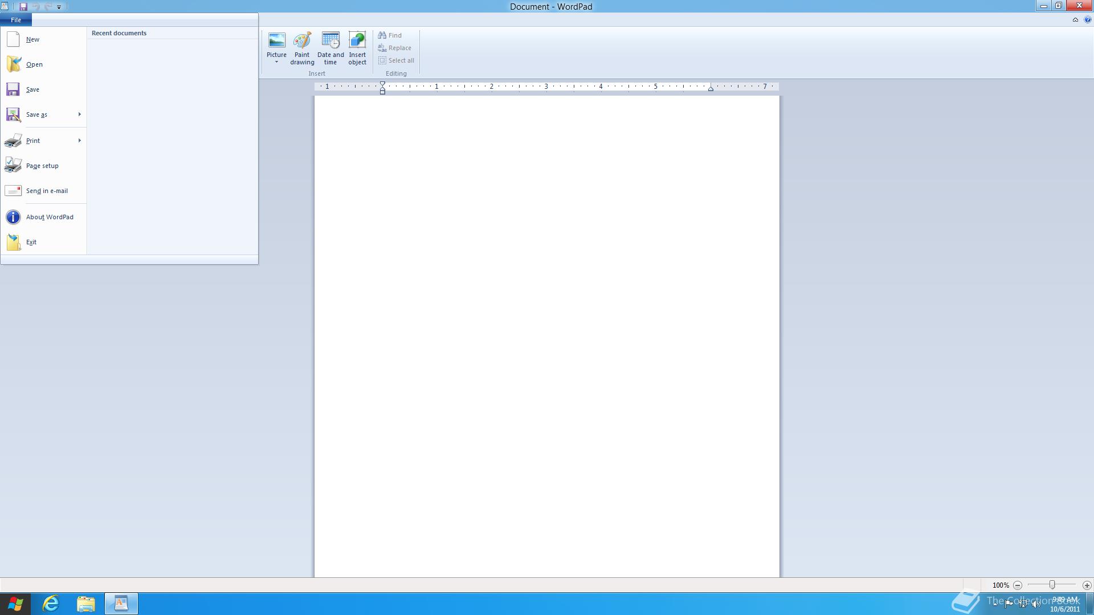Launch Internet Explorer from taskbar
This screenshot has height=615, width=1094.
(51, 604)
